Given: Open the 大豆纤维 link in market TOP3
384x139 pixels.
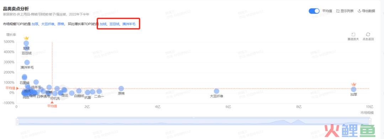Looking at the screenshot, I should pyautogui.click(x=48, y=24).
